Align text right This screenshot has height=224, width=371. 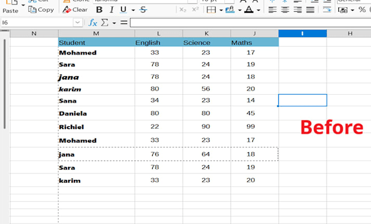point(298,10)
